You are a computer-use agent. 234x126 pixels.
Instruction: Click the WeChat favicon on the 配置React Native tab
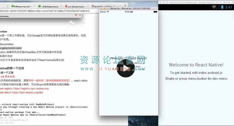[x=13, y=6]
